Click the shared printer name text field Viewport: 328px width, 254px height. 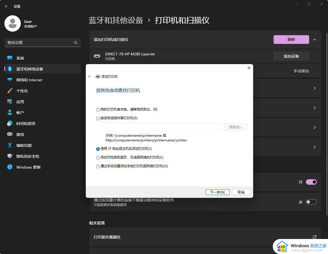(164, 127)
